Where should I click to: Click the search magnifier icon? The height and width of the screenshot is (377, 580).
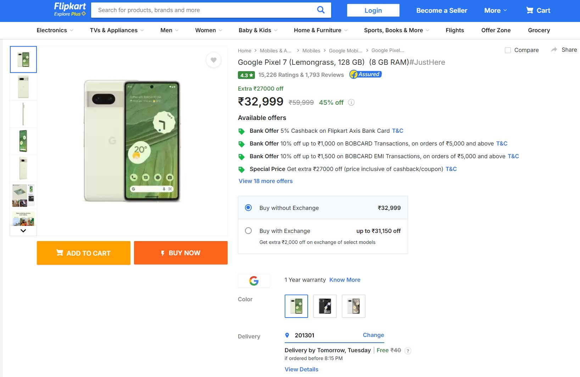320,10
